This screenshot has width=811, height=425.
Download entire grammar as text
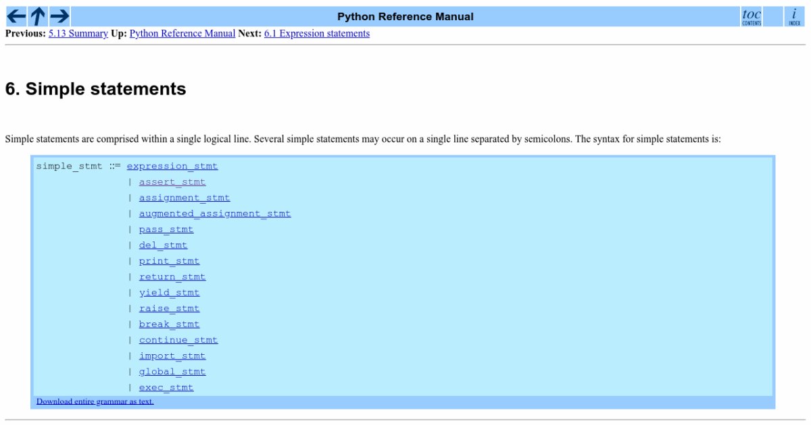point(95,401)
